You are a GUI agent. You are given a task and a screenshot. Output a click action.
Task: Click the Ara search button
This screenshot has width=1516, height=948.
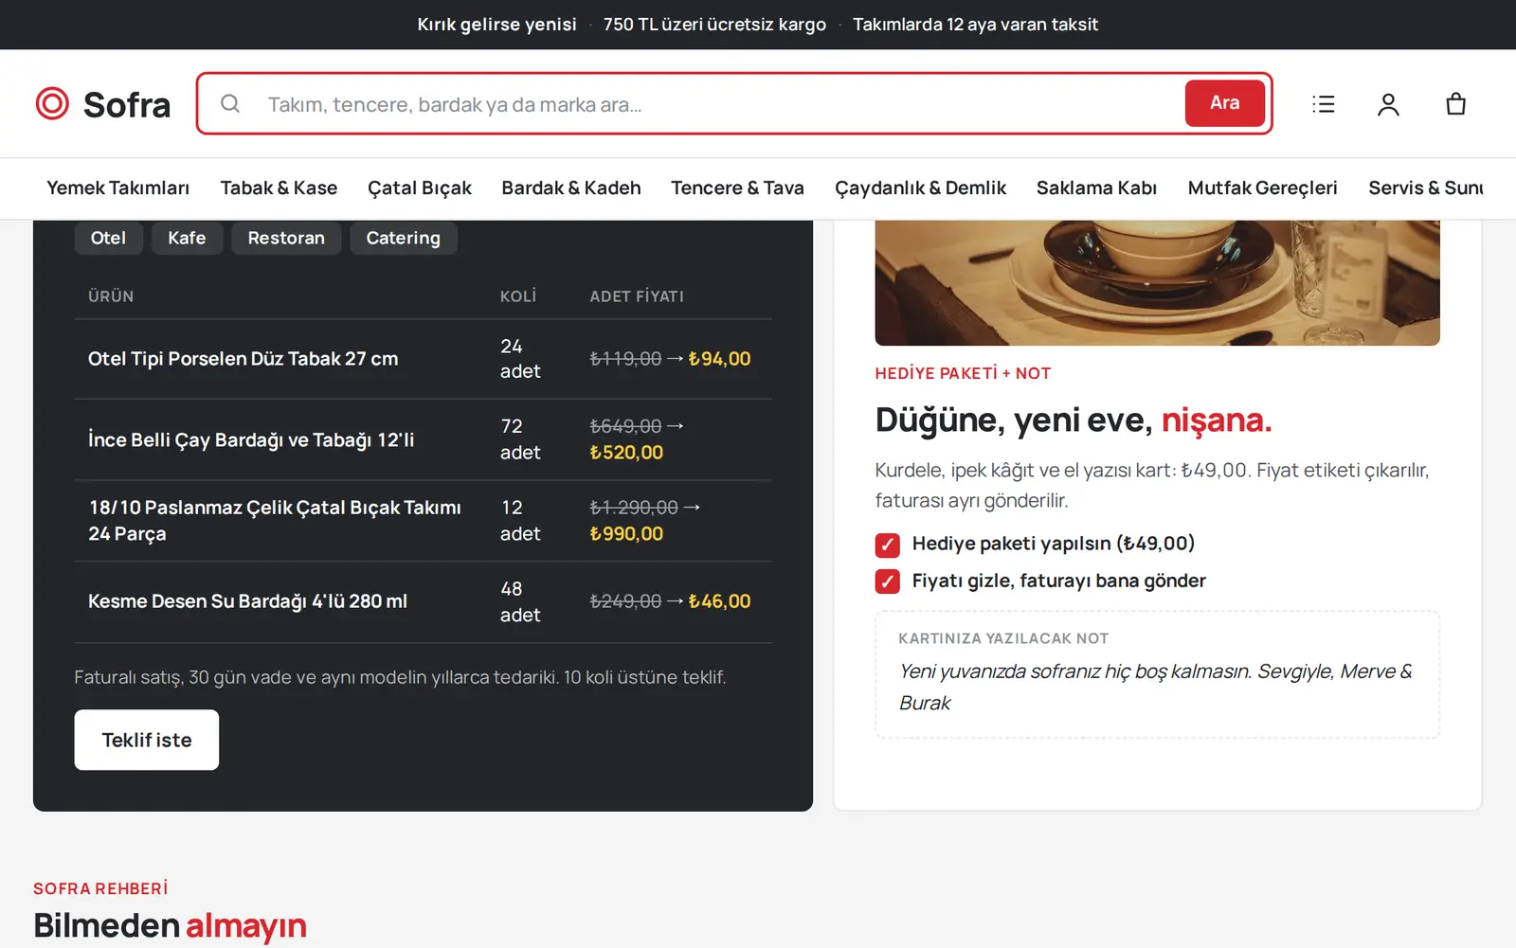pyautogui.click(x=1224, y=103)
